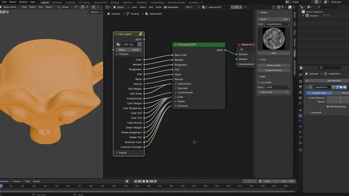This screenshot has height=196, width=349.
Task: Open the Slot 1 material slot dropdown
Action: tap(192, 7)
